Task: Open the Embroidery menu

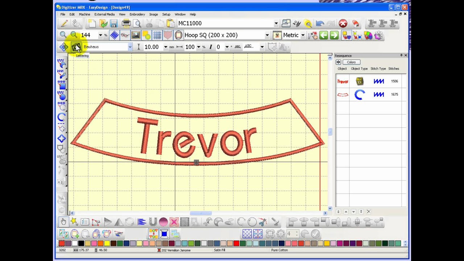Action: [x=137, y=14]
